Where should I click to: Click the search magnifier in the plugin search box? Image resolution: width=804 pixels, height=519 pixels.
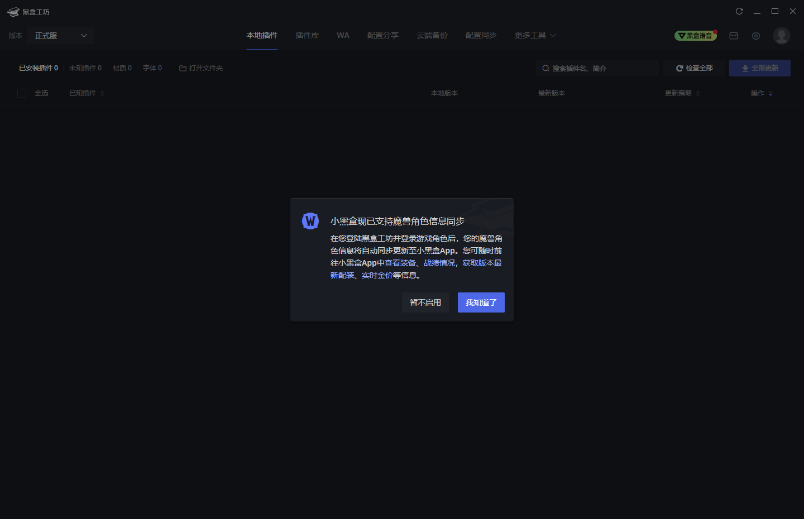coord(545,68)
